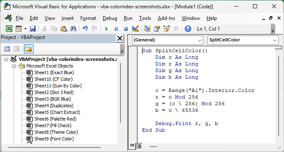This screenshot has height=152, width=284.
Task: Select Sheet8 (Theme Color) in the tree
Action: pyautogui.click(x=56, y=132)
